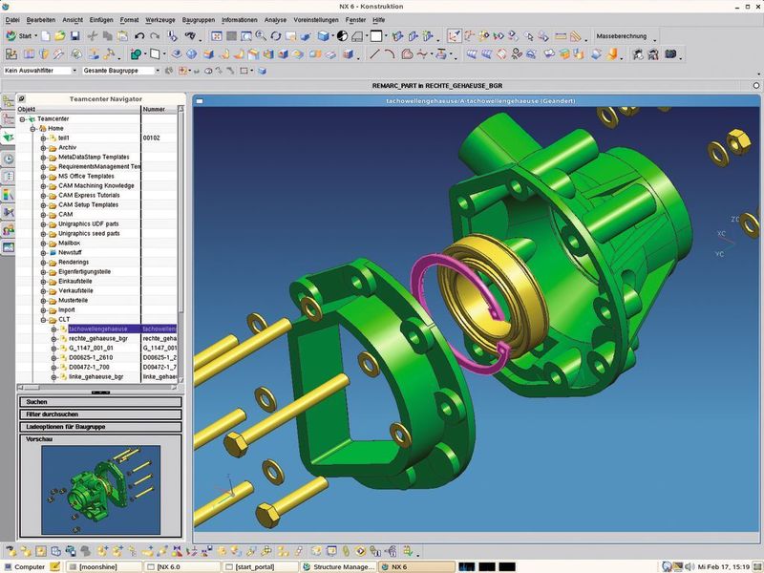Switch to Structure Manager taskbar window
This screenshot has height=573, width=764.
coord(339,566)
